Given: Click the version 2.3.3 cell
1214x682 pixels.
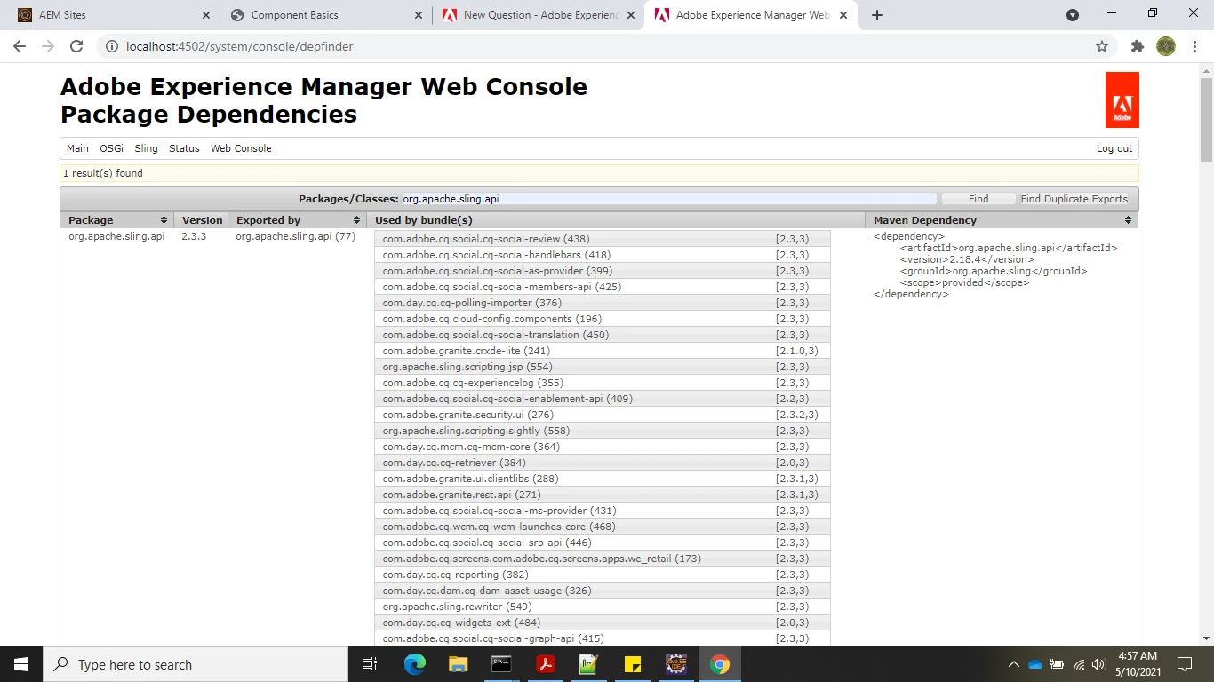Looking at the screenshot, I should pyautogui.click(x=194, y=236).
